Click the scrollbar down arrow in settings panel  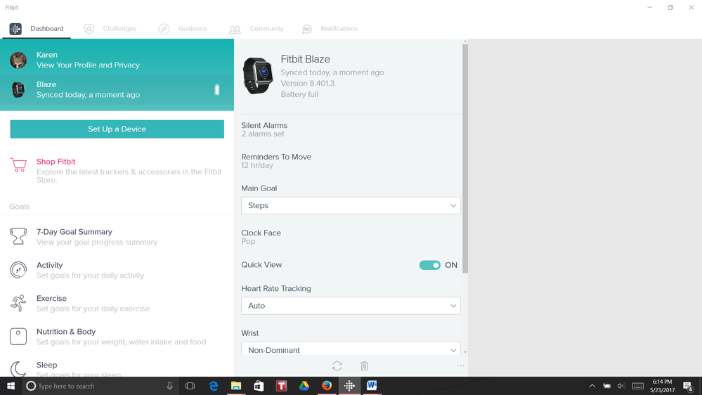click(x=465, y=351)
